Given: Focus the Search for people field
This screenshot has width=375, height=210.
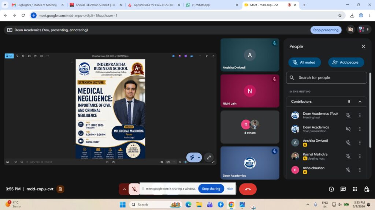Looking at the screenshot, I should click(x=326, y=77).
